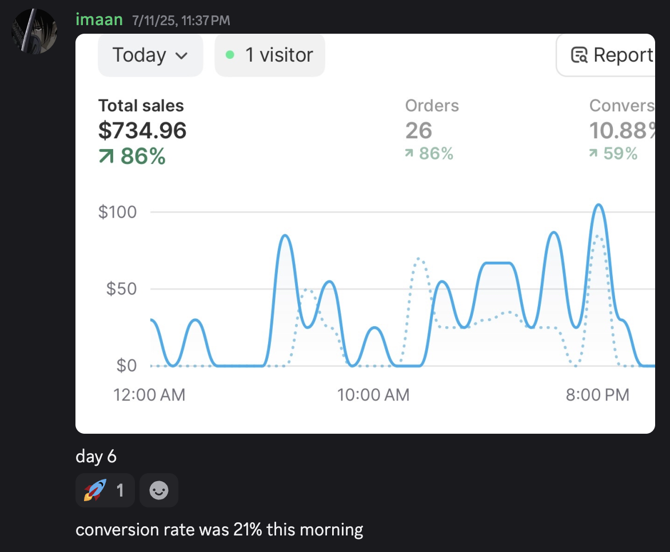Open the imaan username link
The height and width of the screenshot is (552, 670).
coord(99,20)
